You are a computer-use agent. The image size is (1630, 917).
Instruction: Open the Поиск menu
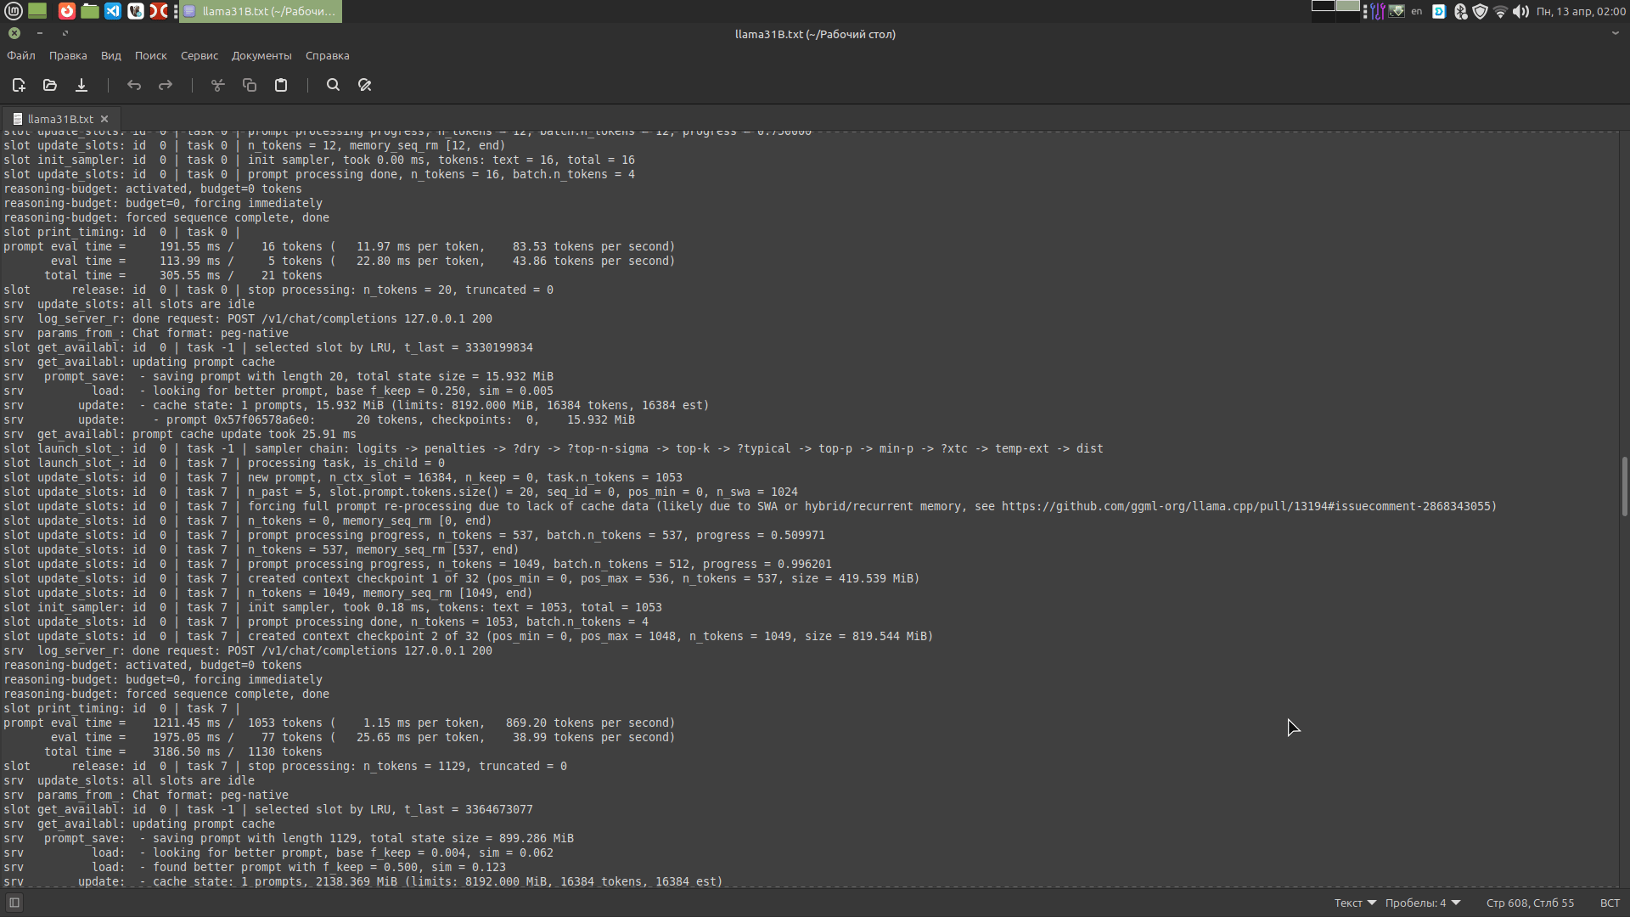point(150,55)
